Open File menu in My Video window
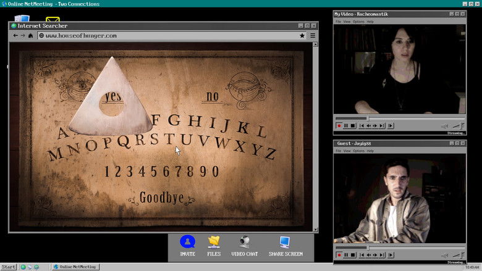This screenshot has width=482, height=271. point(339,22)
